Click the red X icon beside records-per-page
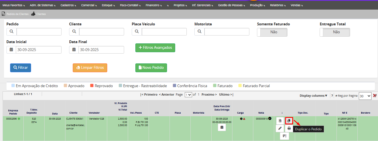 375,96
